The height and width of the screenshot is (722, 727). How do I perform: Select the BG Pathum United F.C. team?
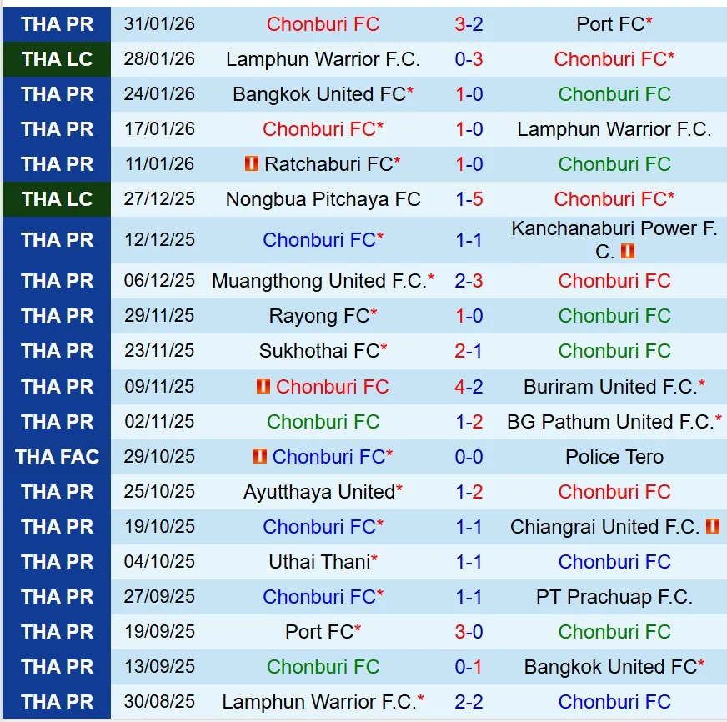tap(609, 422)
